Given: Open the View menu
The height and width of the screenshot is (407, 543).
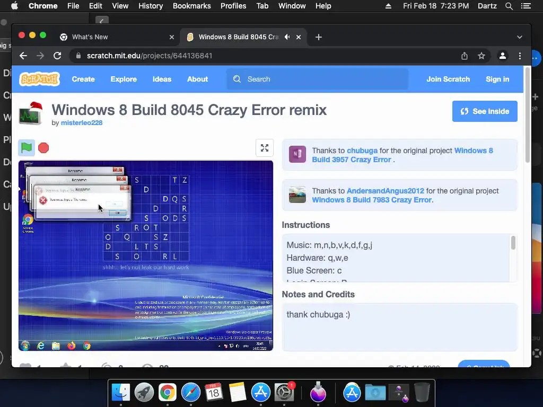Looking at the screenshot, I should [x=120, y=6].
